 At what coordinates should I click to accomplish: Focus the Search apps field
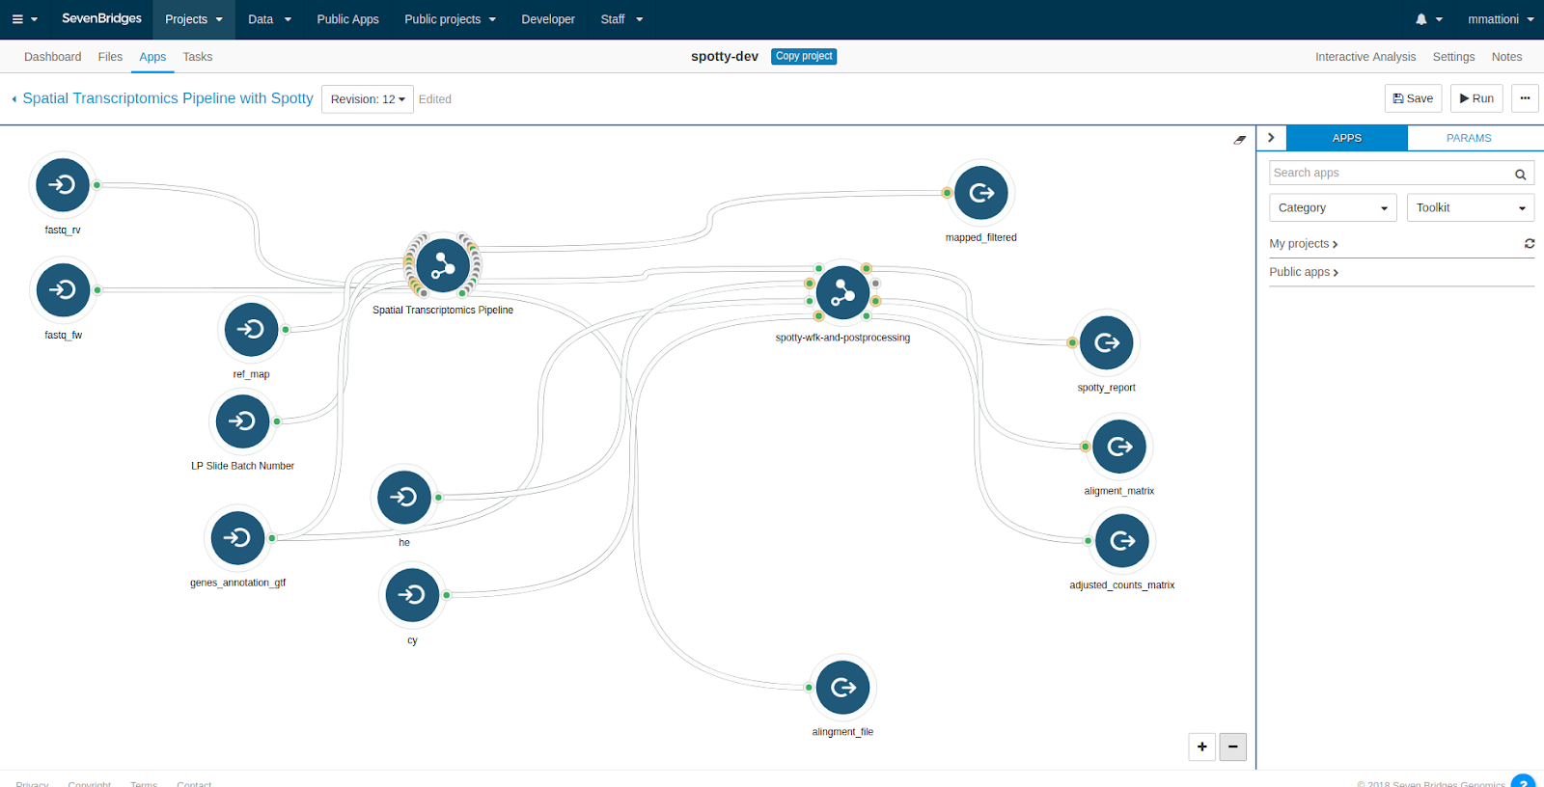point(1392,173)
